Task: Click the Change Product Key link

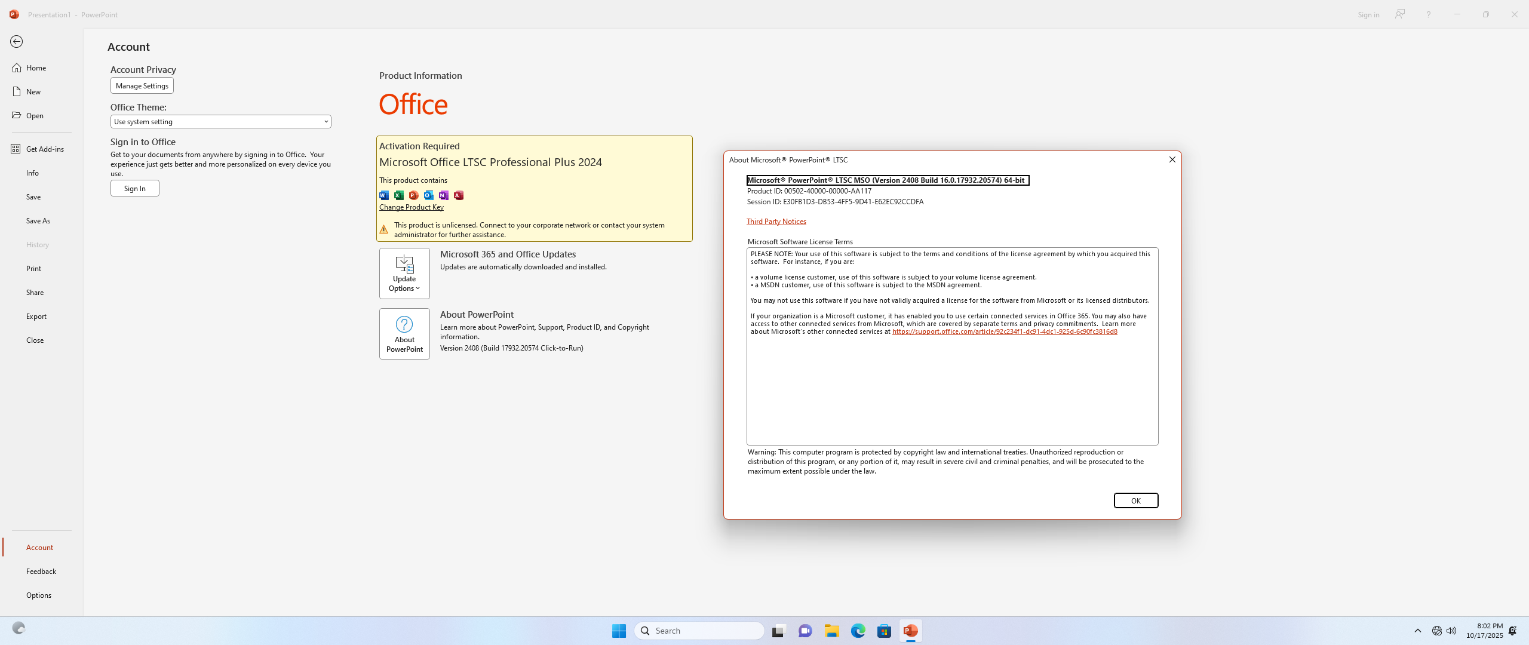Action: (411, 207)
